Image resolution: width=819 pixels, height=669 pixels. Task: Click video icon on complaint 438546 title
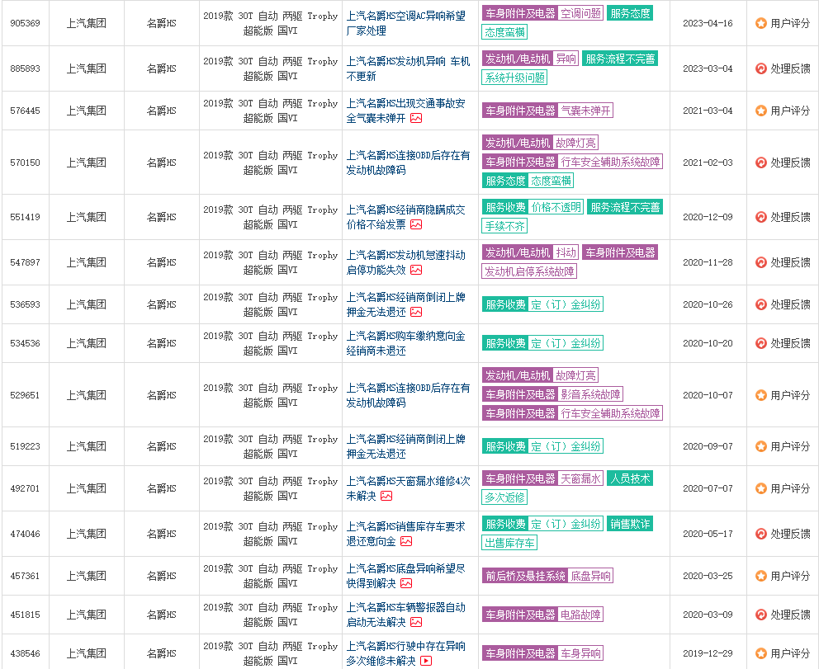(x=426, y=661)
